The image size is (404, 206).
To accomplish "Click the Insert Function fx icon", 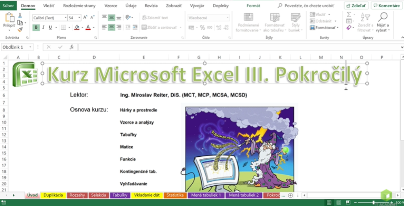I will 72,47.
